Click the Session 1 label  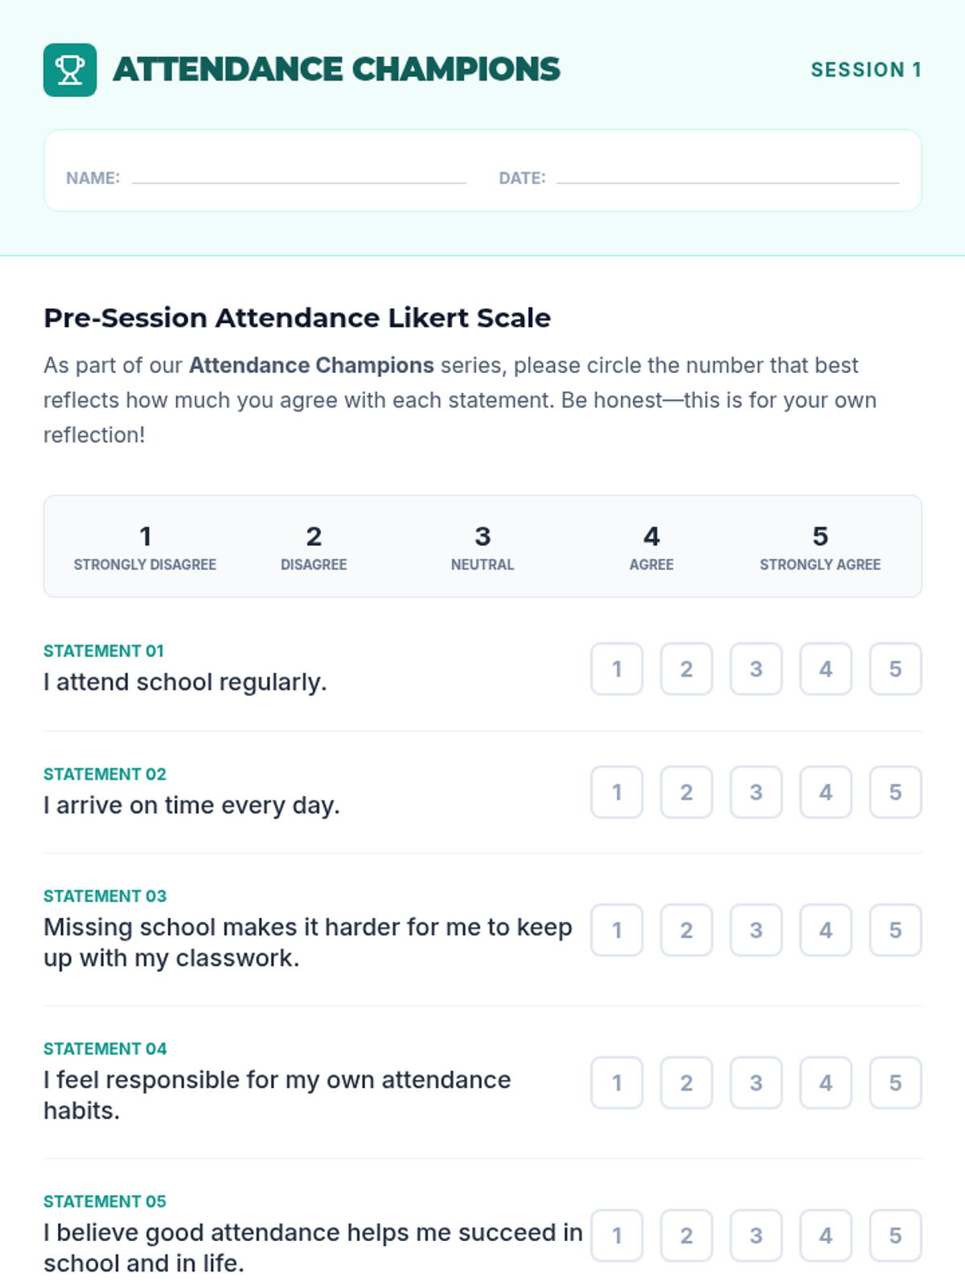tap(865, 70)
